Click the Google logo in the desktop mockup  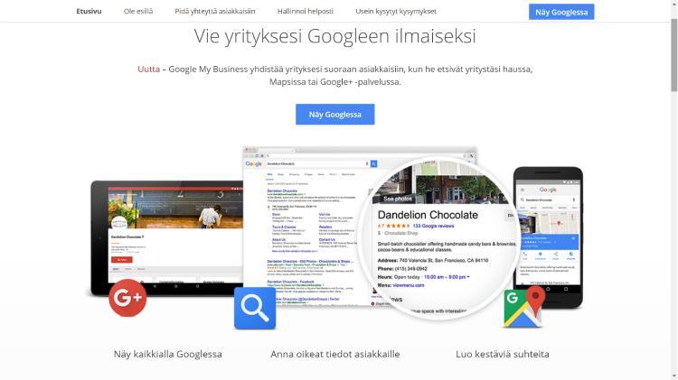click(x=253, y=164)
